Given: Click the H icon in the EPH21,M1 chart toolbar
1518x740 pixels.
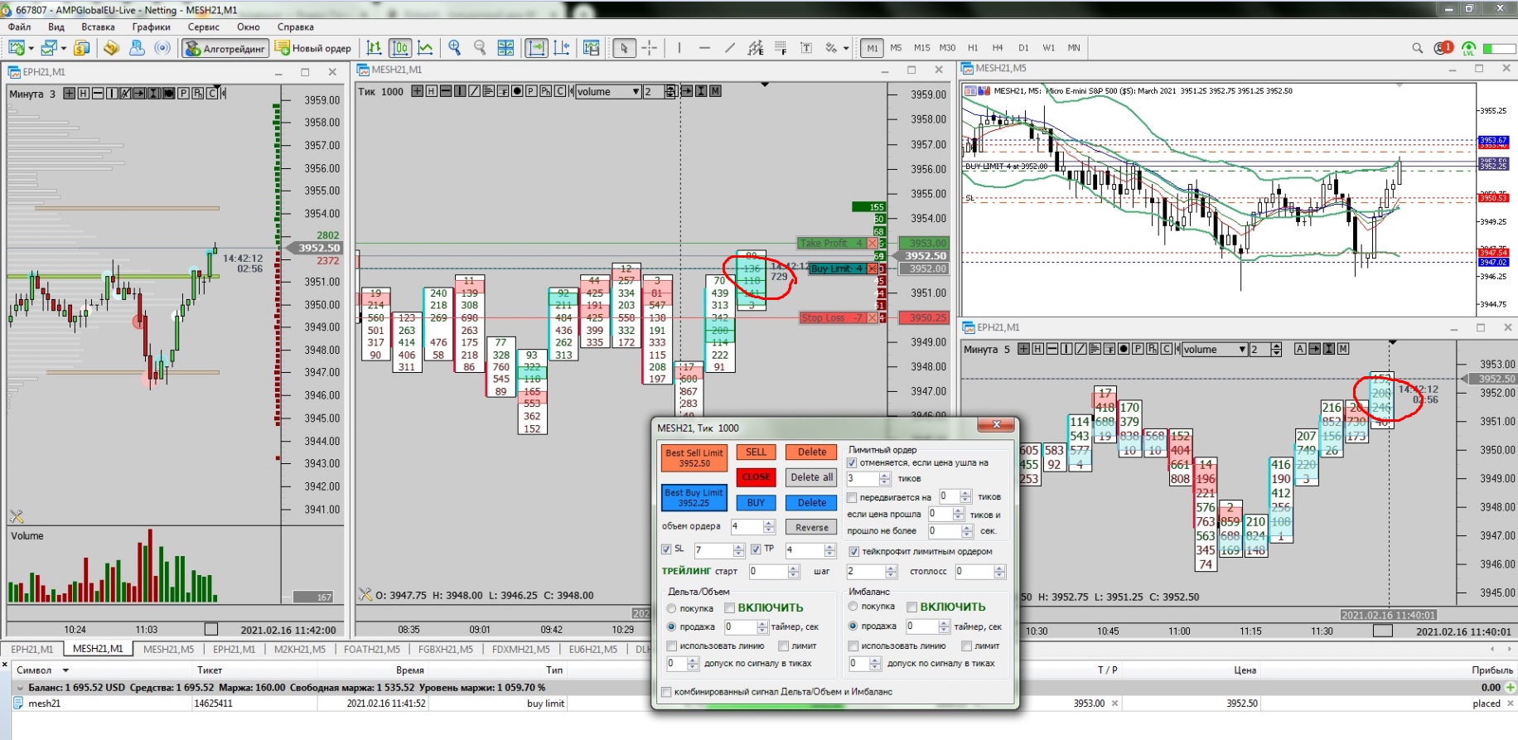Looking at the screenshot, I should coord(84,94).
